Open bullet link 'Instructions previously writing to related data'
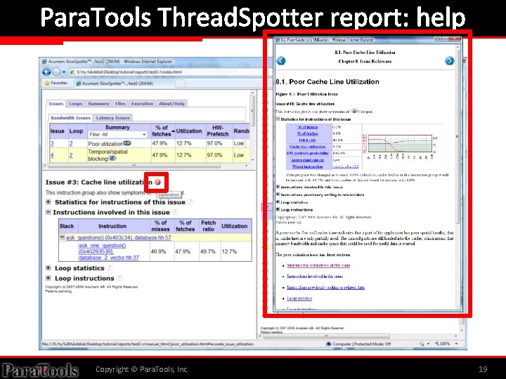 point(325,287)
